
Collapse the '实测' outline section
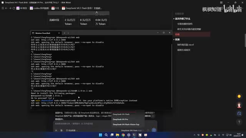coord(174,39)
